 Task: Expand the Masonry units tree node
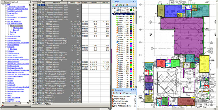[x=6, y=38]
